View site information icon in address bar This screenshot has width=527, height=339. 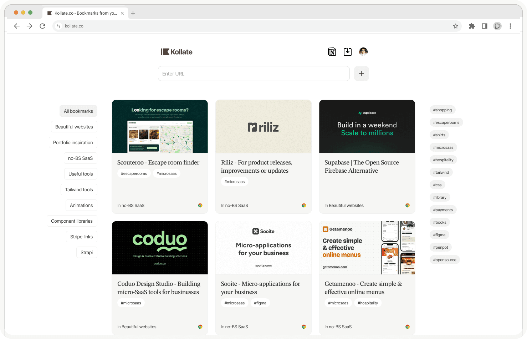pyautogui.click(x=58, y=26)
